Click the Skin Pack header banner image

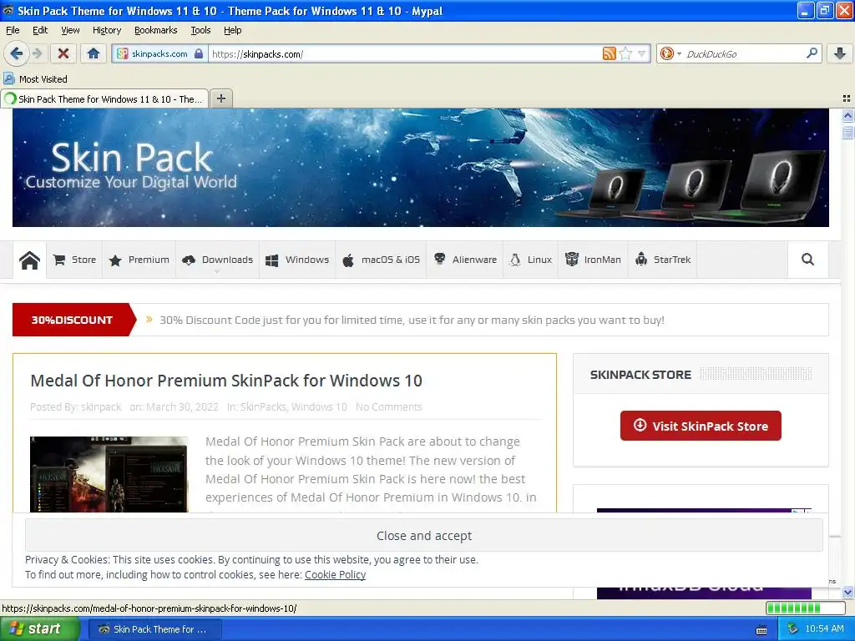click(421, 167)
